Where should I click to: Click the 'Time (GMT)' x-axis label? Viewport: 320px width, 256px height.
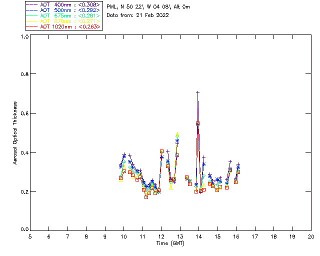[x=170, y=242]
